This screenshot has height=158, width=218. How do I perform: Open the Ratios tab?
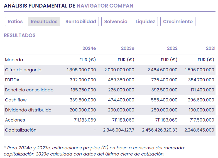point(15,21)
